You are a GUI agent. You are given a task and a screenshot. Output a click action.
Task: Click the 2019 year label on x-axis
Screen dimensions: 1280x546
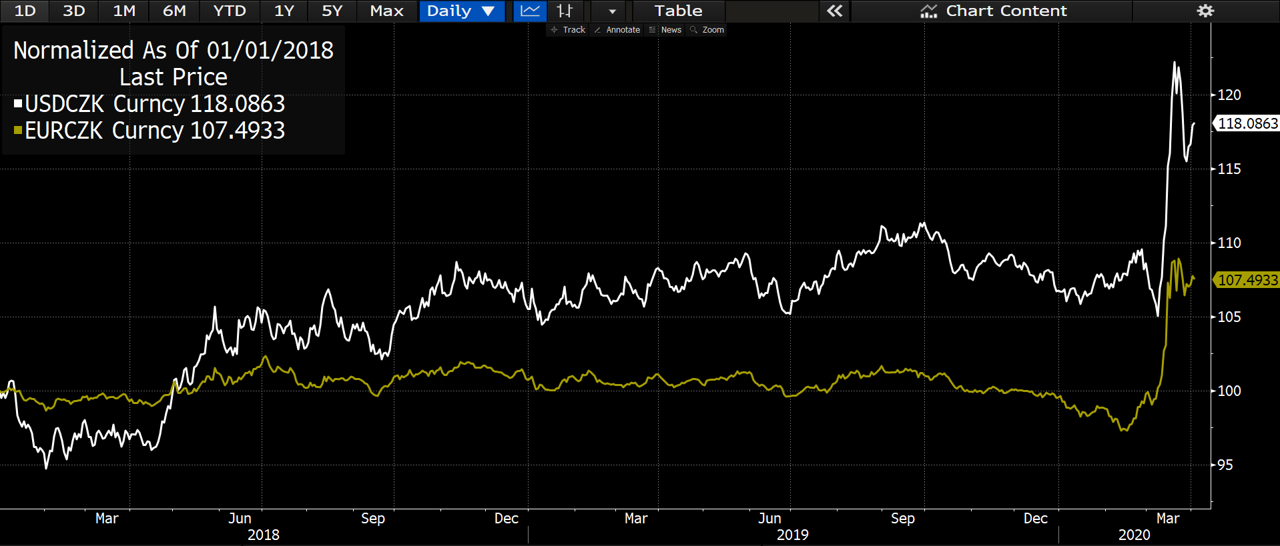point(793,535)
